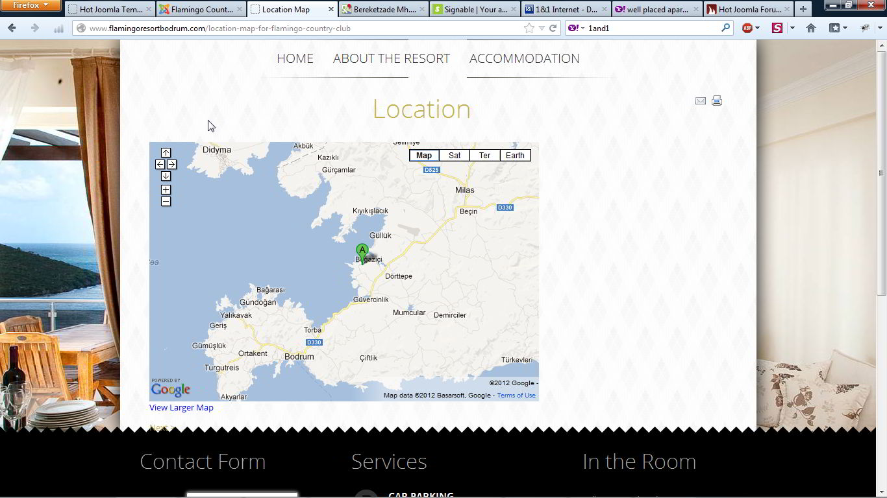Print the page via printer icon
Screen dimensions: 887x498
tap(717, 101)
